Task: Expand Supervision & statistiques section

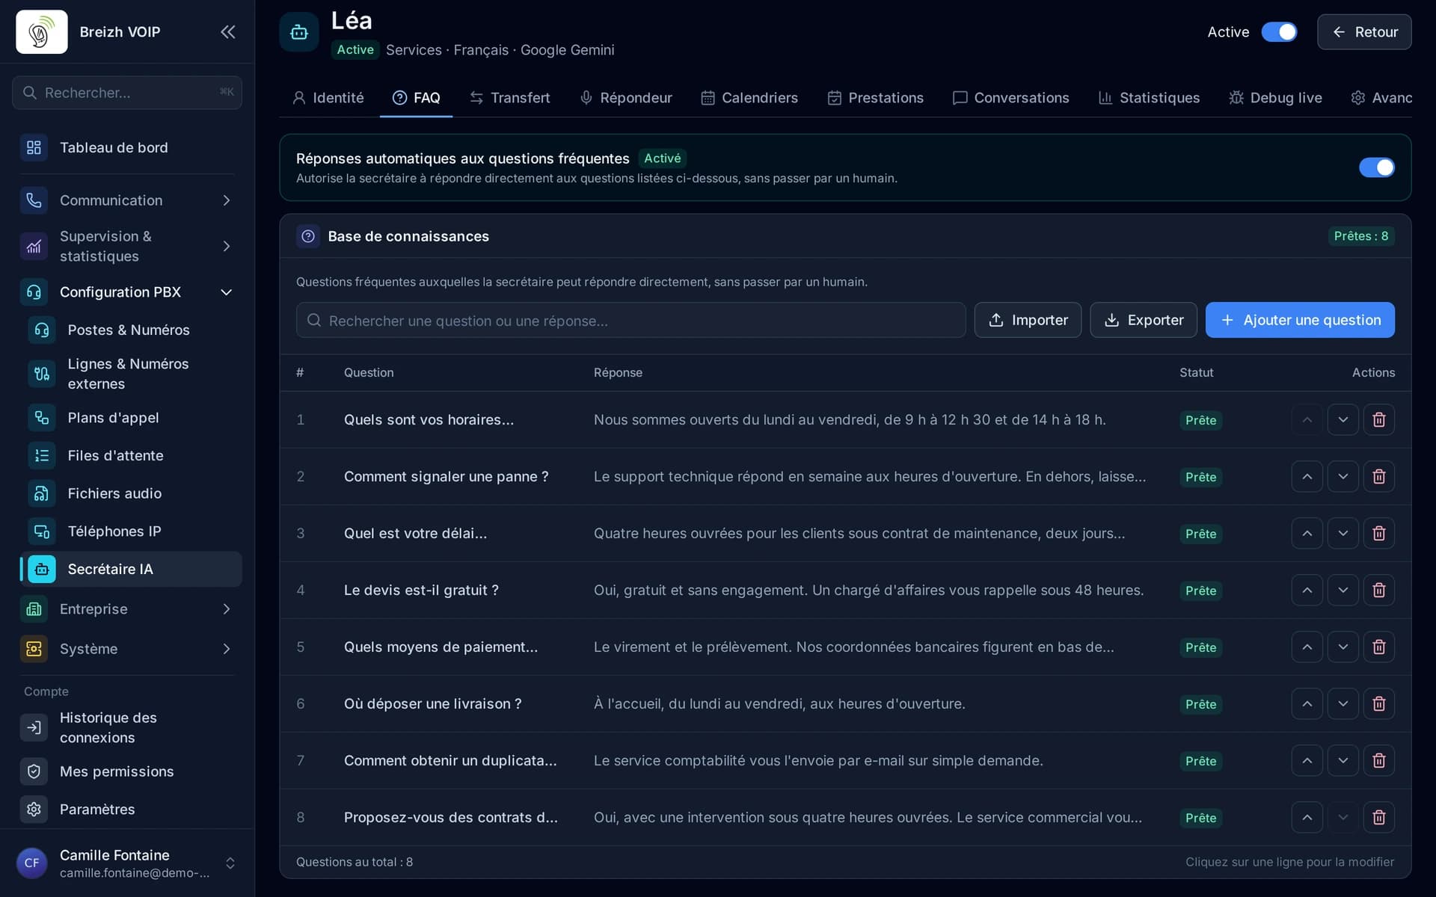Action: (x=127, y=246)
